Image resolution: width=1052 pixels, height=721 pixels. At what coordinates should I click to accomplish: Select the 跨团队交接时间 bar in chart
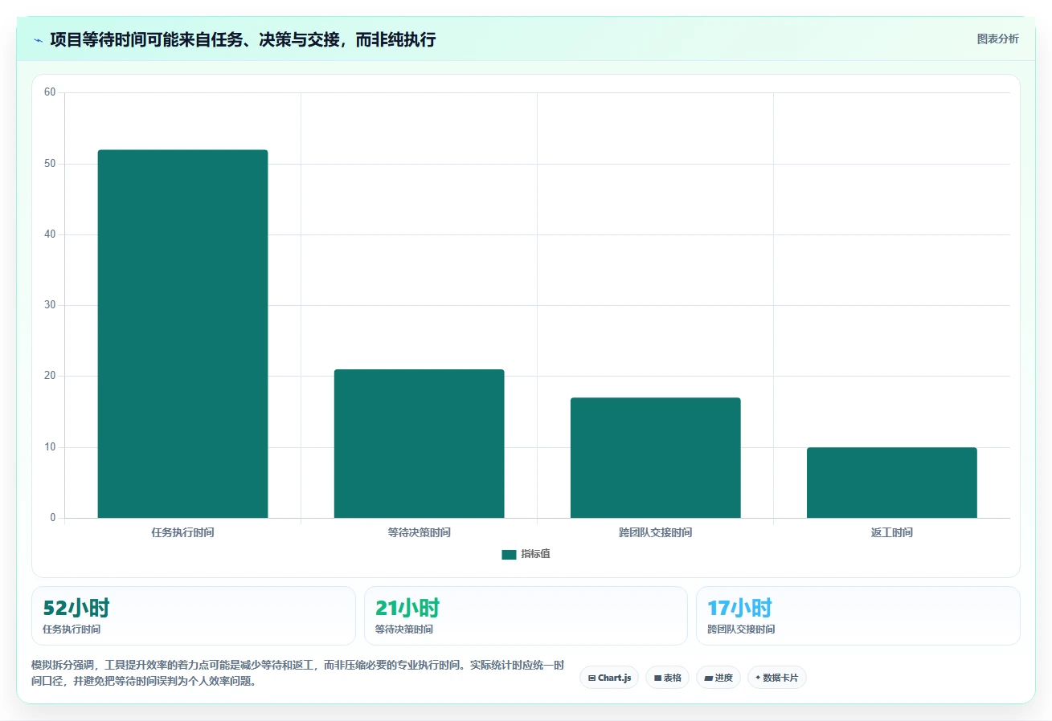coord(655,458)
